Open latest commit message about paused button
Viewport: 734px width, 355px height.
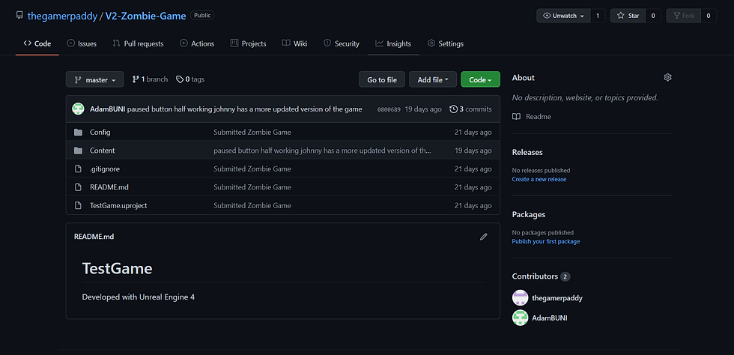(244, 109)
